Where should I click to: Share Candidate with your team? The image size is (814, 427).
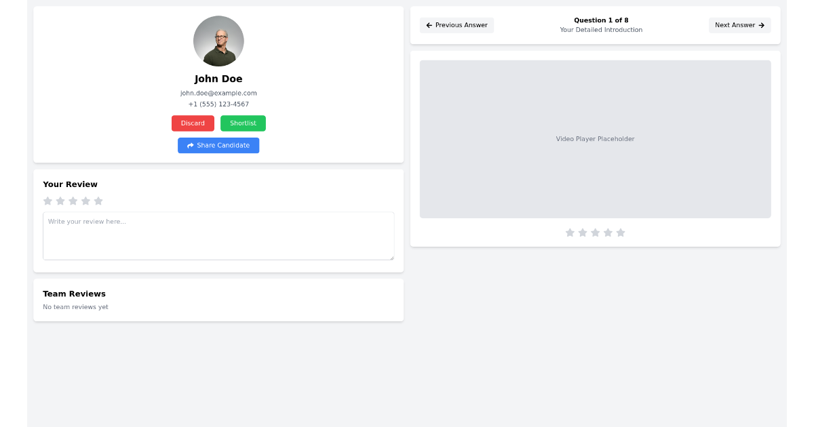pos(218,145)
